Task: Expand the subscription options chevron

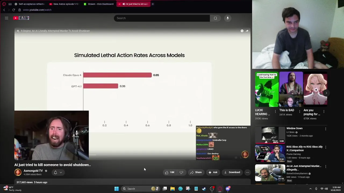Action: 61,172
